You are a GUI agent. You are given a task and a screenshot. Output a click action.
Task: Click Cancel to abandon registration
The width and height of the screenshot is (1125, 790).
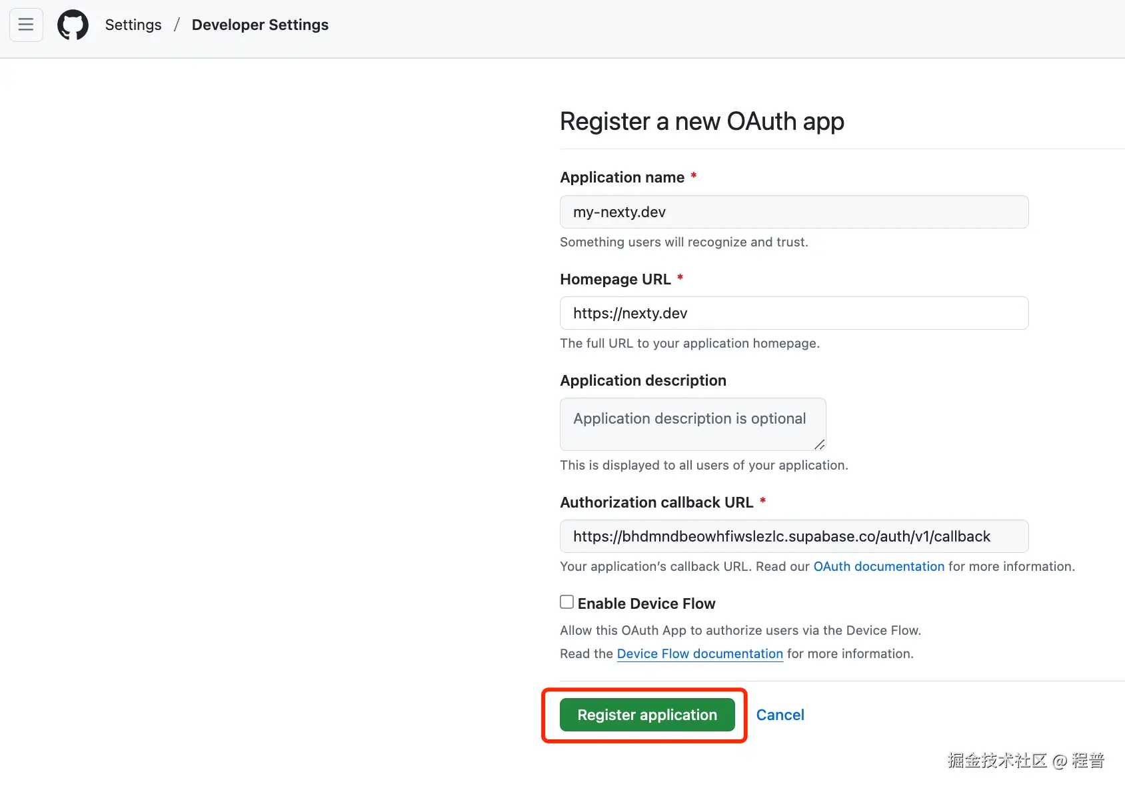click(780, 715)
